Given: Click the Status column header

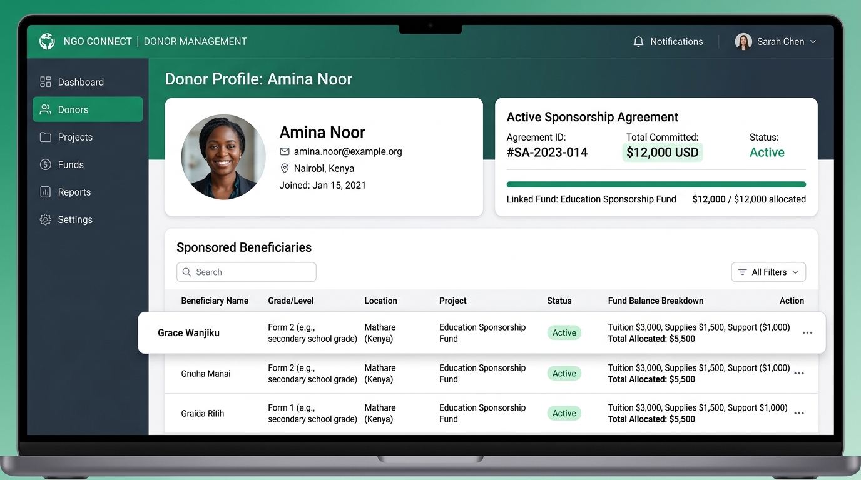Looking at the screenshot, I should click(x=559, y=301).
